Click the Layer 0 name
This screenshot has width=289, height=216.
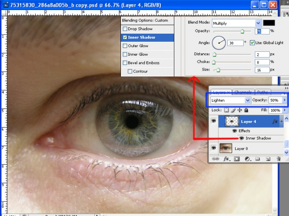[x=241, y=149]
